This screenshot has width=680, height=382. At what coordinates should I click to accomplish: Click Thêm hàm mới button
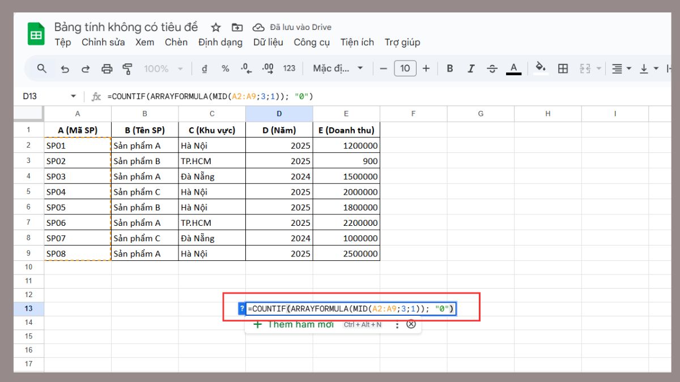(x=294, y=324)
